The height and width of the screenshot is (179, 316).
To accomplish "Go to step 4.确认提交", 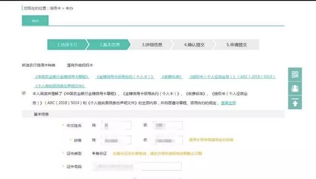I will coord(194,45).
